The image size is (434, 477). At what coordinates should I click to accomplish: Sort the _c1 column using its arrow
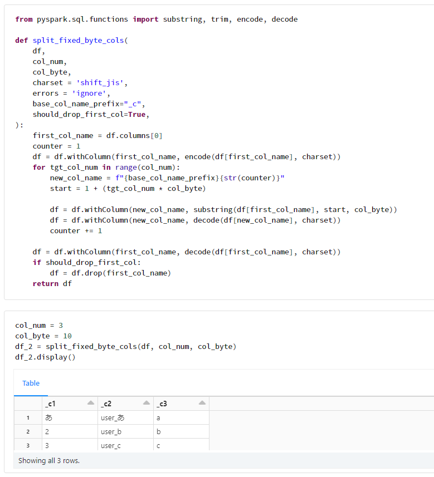90,403
